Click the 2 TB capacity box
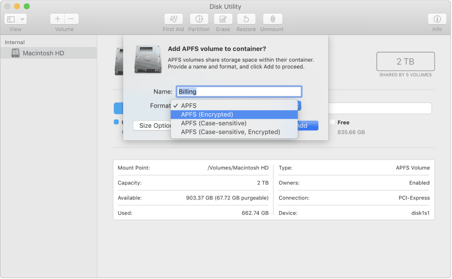452x279 pixels. pyautogui.click(x=405, y=62)
